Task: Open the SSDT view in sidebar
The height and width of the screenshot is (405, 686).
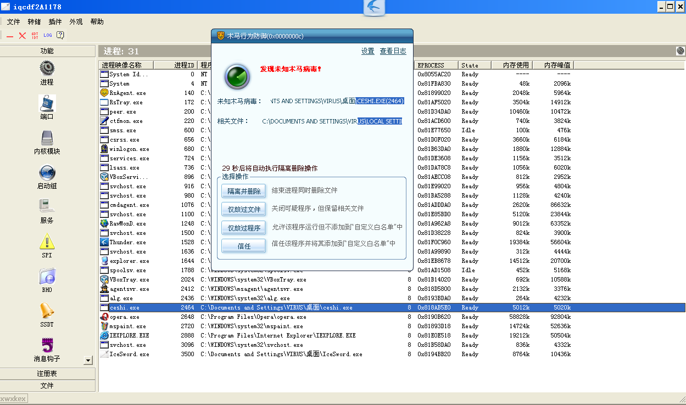Action: pos(47,315)
